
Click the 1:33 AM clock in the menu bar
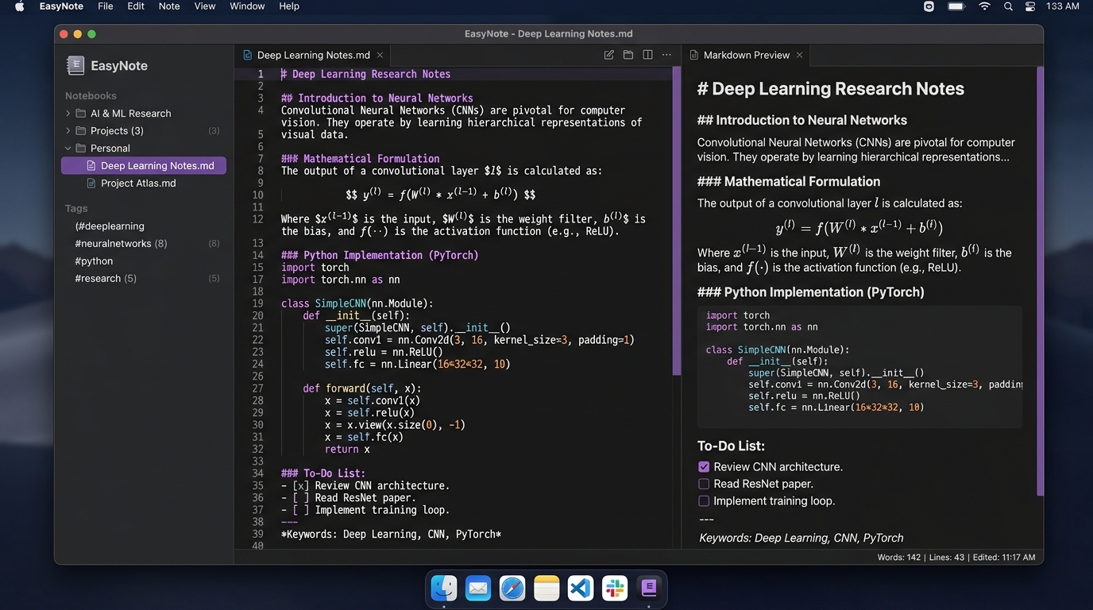(1063, 6)
